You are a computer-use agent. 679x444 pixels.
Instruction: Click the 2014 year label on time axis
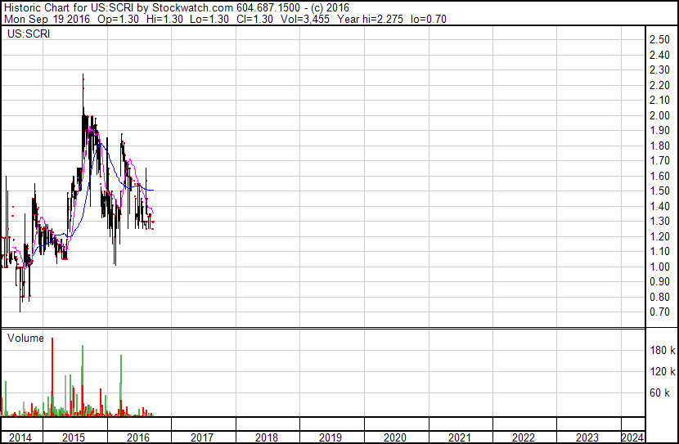click(20, 437)
